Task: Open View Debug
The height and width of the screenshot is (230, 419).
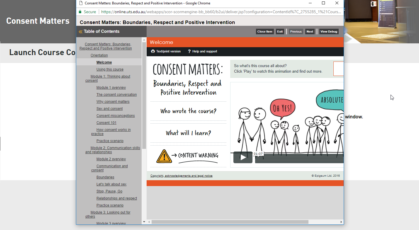Action: tap(329, 32)
